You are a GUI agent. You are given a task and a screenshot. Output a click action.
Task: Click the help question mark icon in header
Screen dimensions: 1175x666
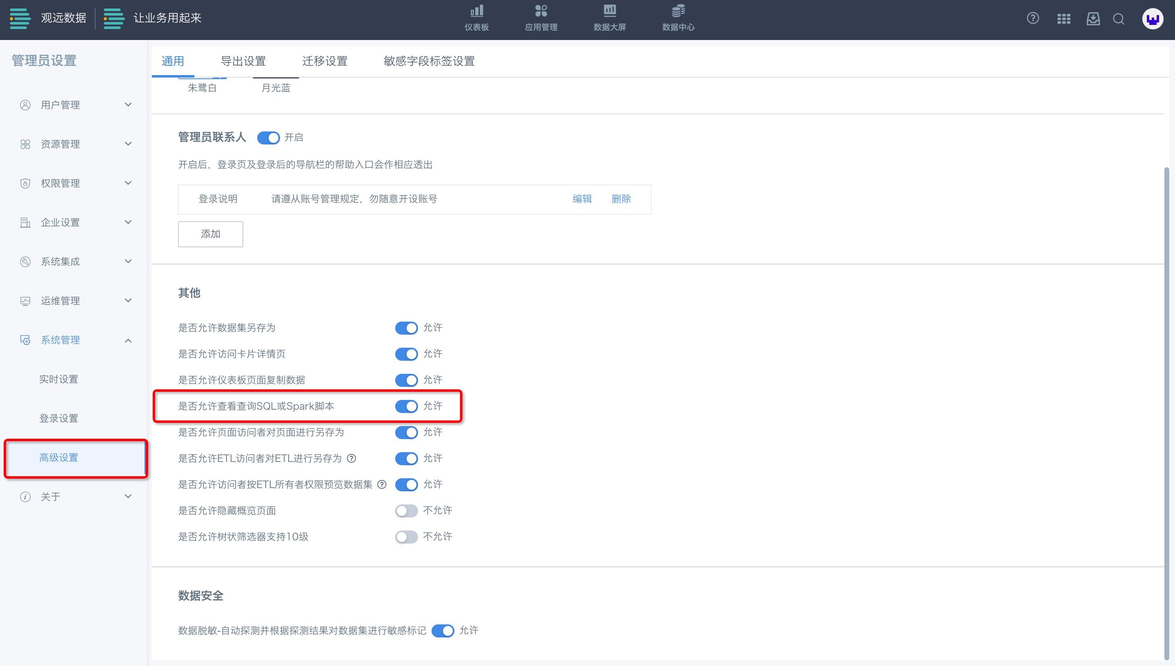(1033, 18)
